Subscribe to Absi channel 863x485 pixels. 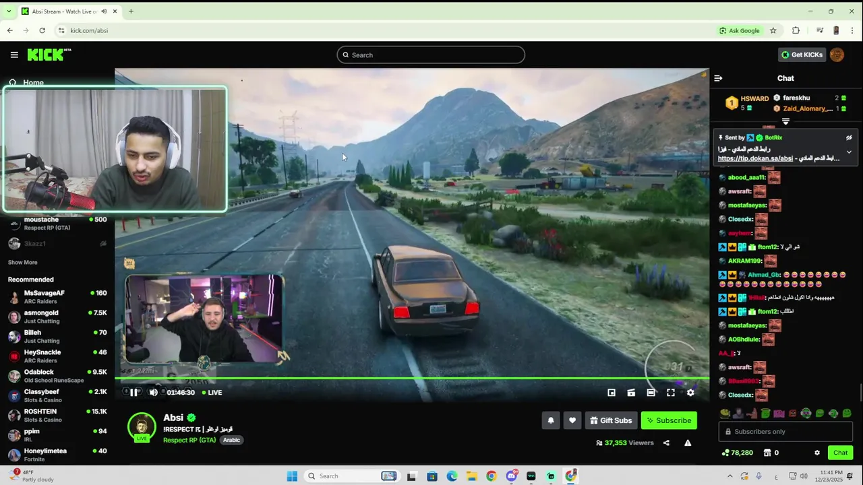pos(669,420)
